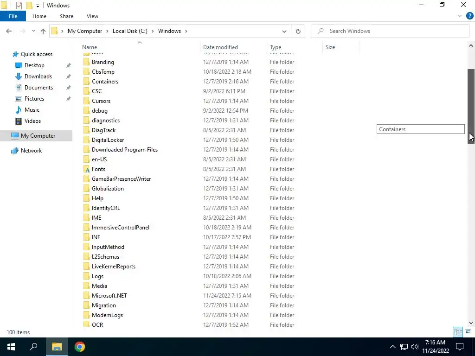The image size is (475, 356).
Task: Select the CSC folder icon
Action: (x=87, y=91)
